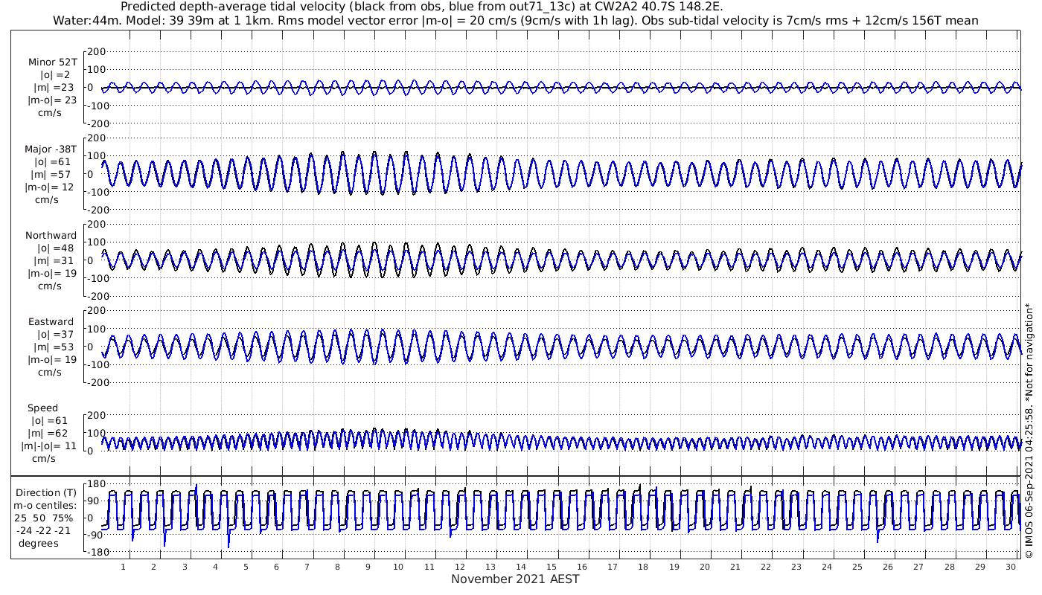Viewport: 1042px width, 595px height.
Task: Click day '24' on the date axis
Action: tap(827, 567)
